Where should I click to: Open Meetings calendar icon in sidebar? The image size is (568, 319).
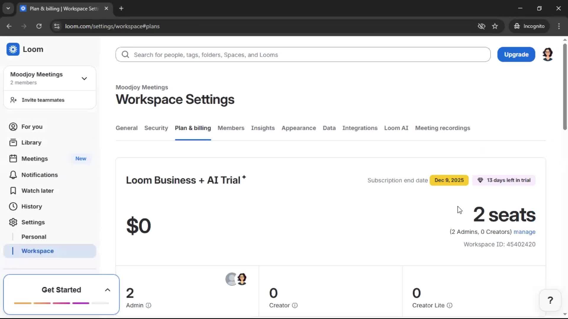[x=13, y=159]
